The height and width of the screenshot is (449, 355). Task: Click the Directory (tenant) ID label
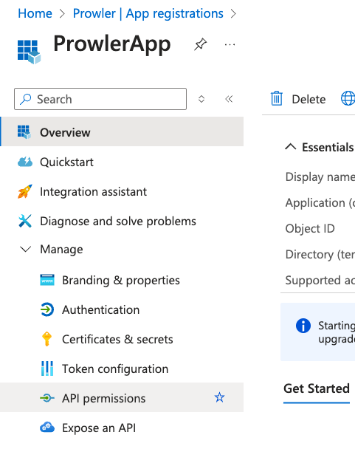click(320, 254)
